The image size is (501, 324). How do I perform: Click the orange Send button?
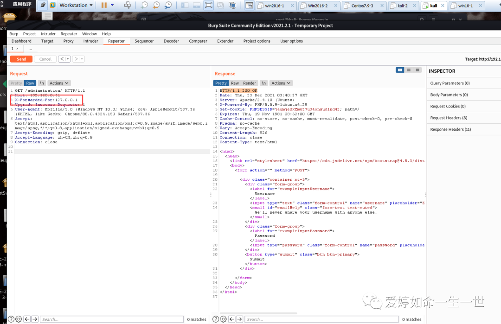tap(21, 59)
